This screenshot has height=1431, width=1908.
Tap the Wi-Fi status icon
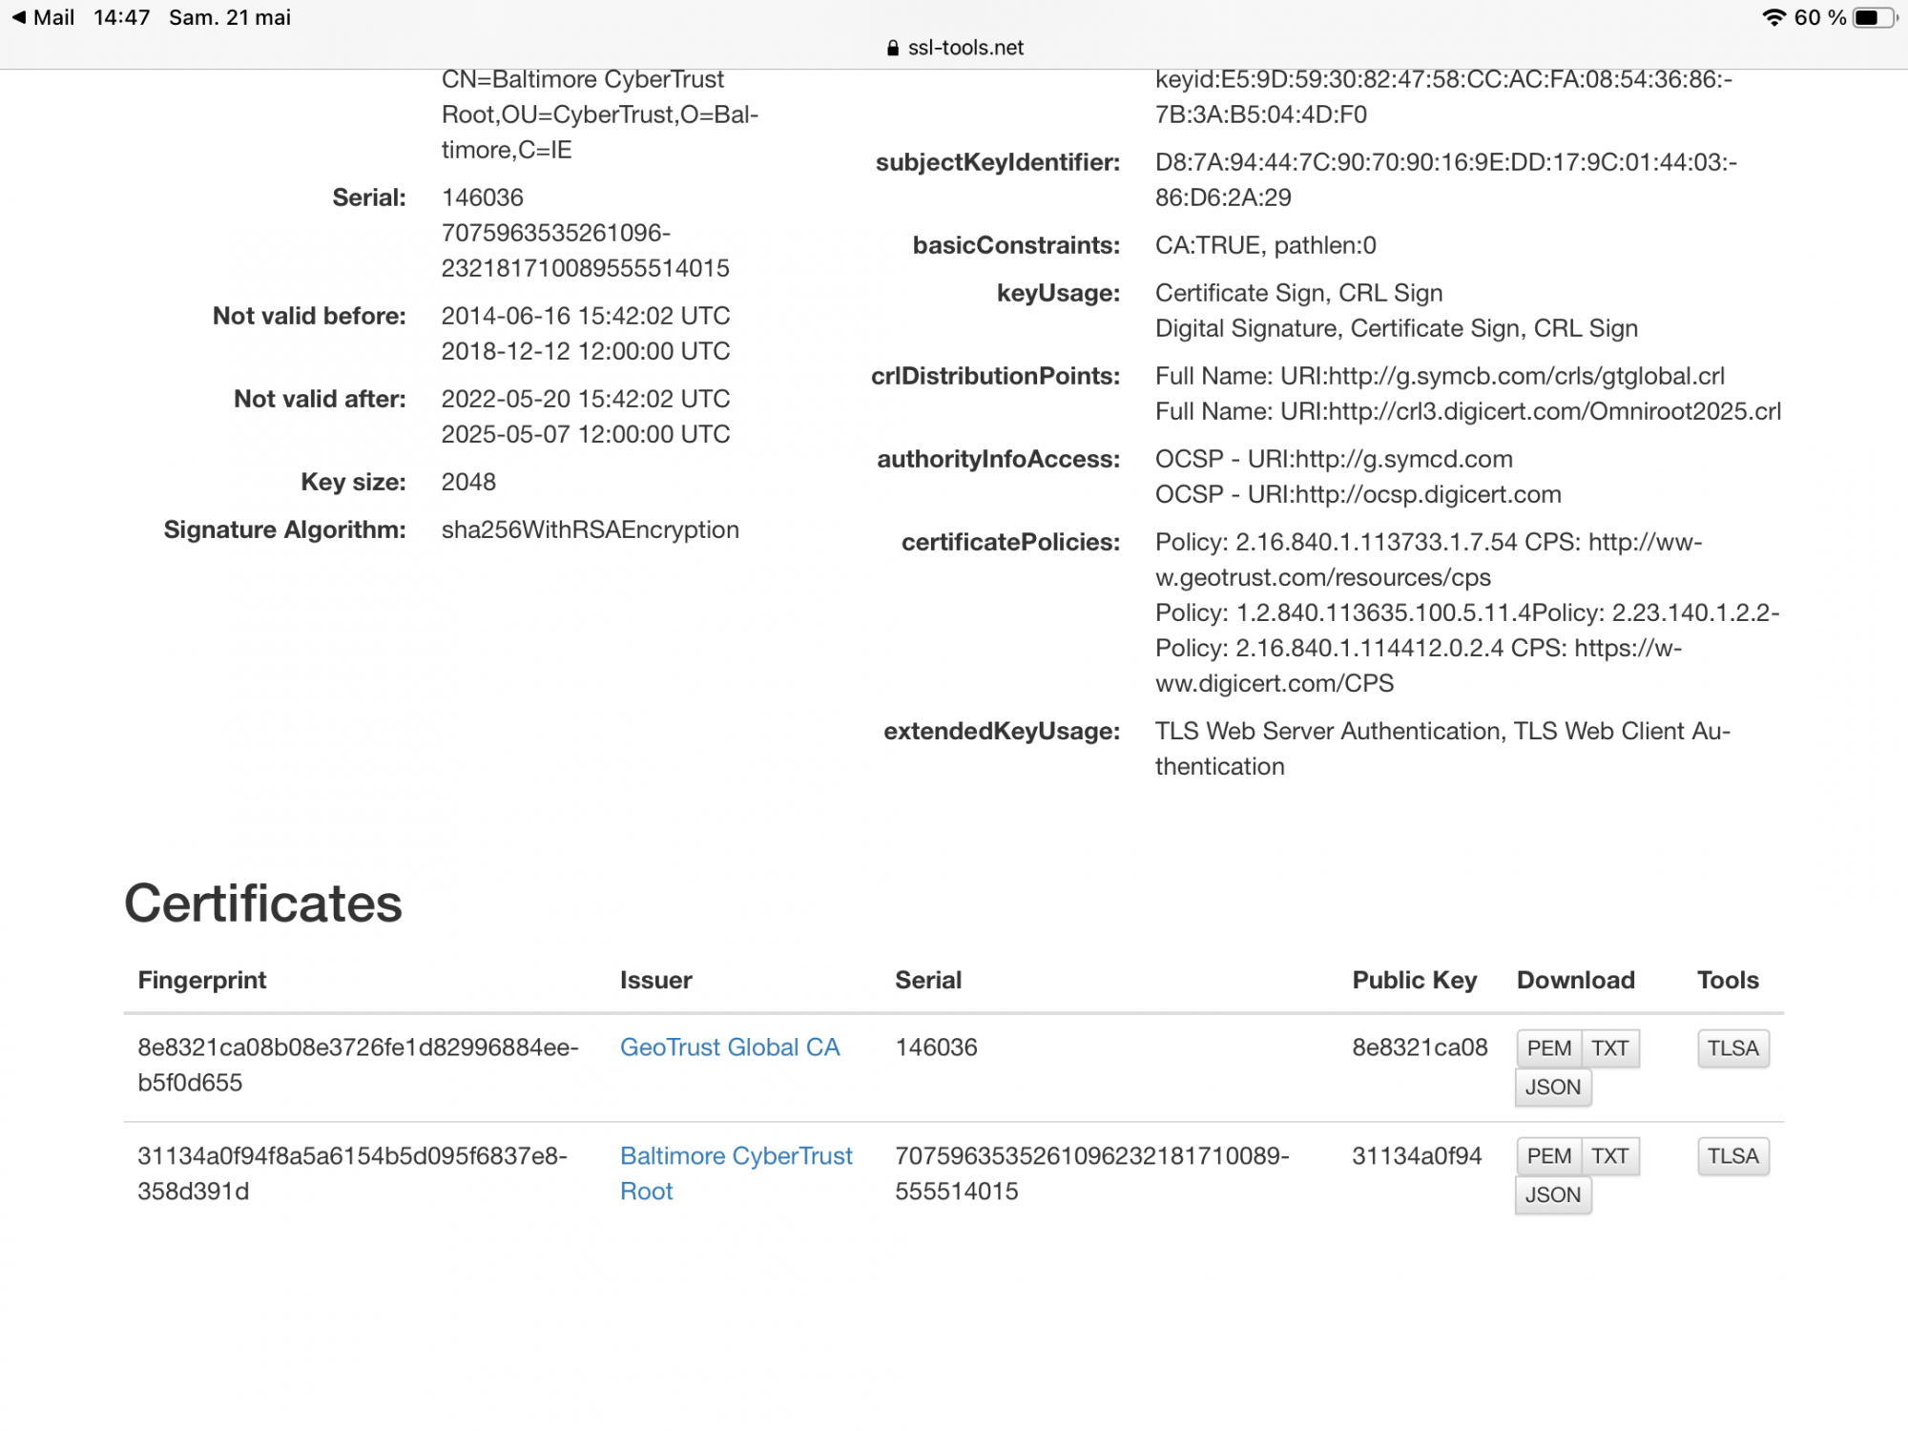coord(1773,17)
